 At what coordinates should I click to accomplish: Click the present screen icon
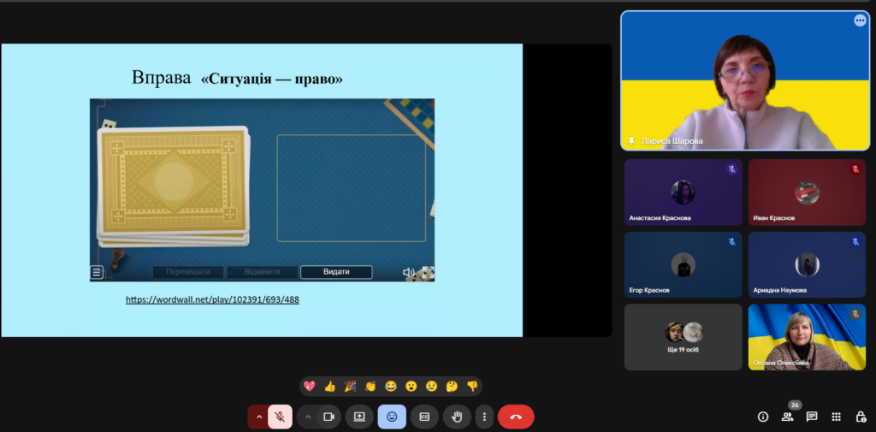click(x=359, y=417)
